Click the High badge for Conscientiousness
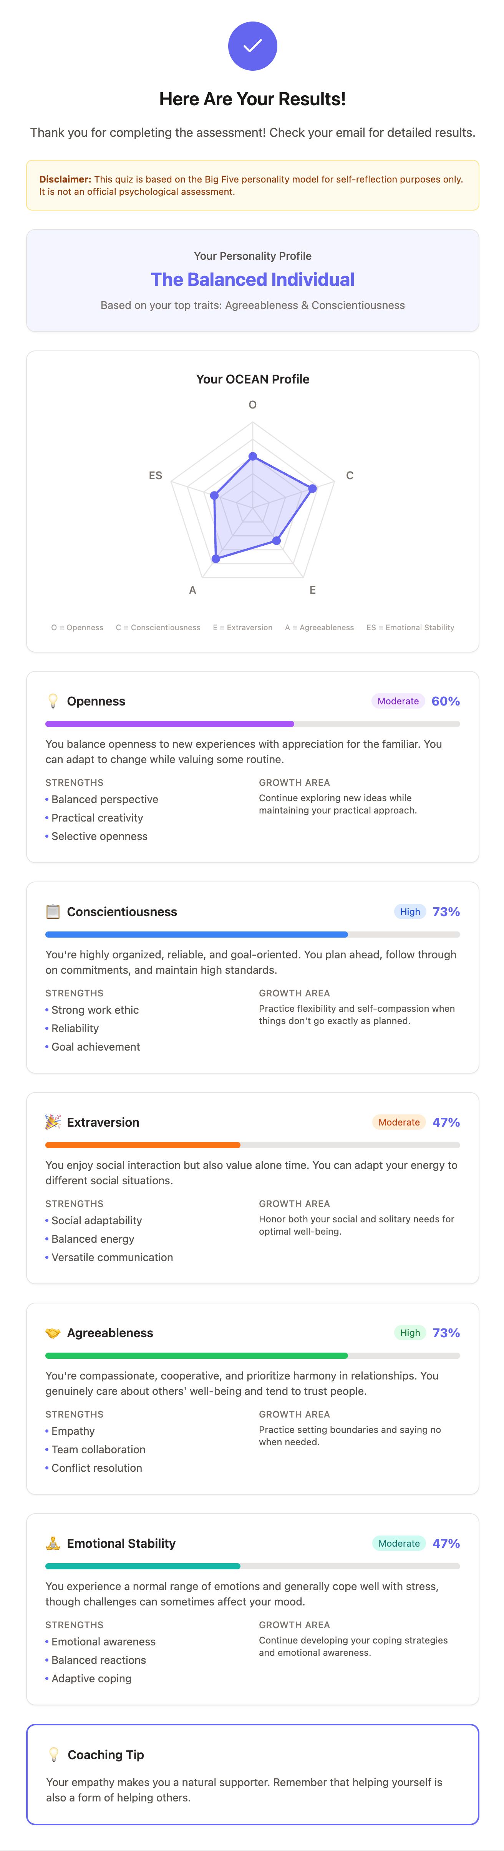Screen dimensions: 504x1851 [x=410, y=912]
